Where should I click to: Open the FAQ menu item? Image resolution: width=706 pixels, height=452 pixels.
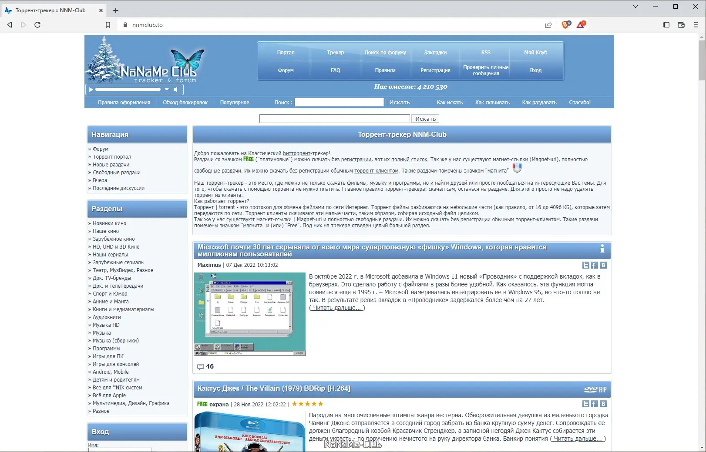pos(336,70)
